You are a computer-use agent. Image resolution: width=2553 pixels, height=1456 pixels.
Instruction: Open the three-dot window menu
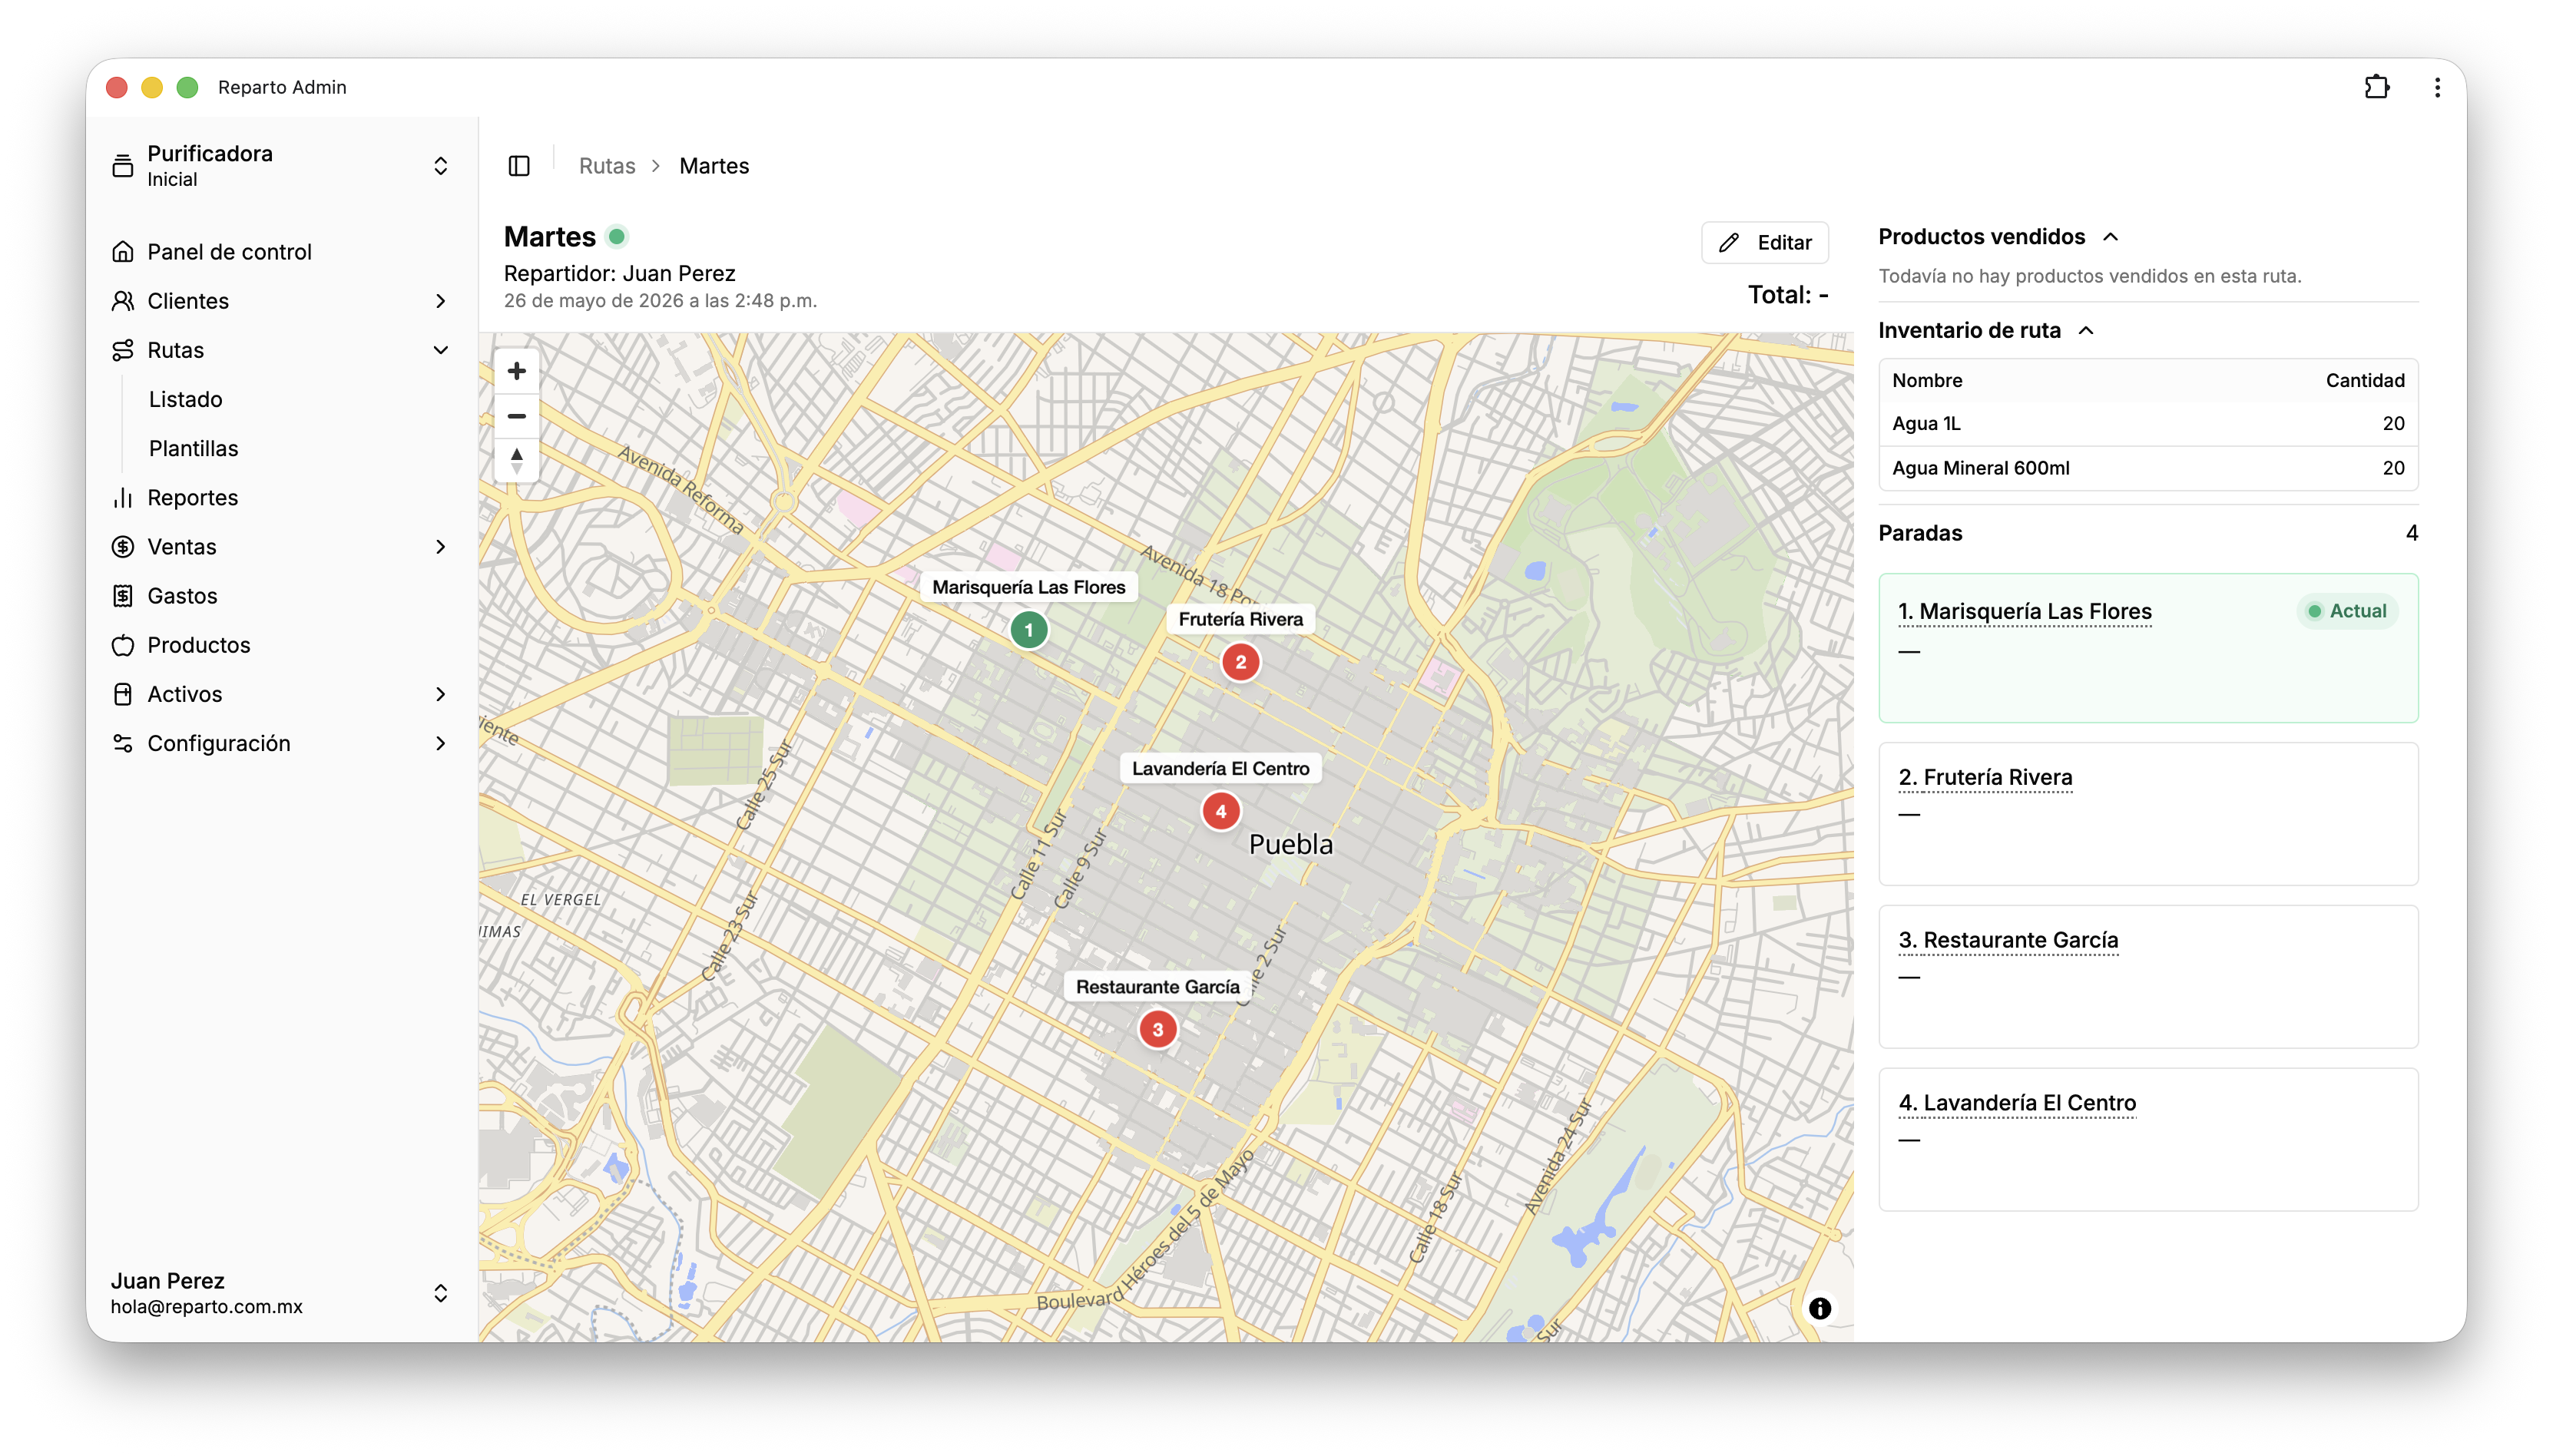coord(2437,87)
